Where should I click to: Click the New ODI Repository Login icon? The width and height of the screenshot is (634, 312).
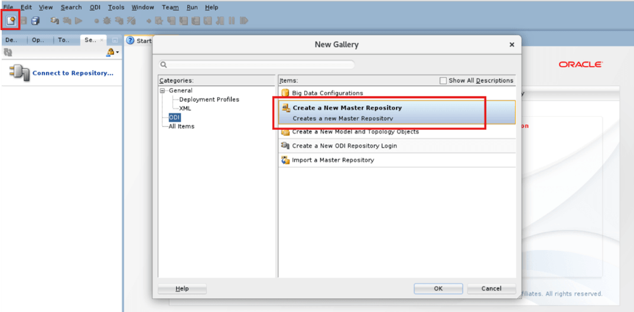(285, 145)
